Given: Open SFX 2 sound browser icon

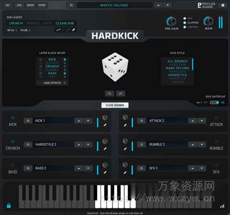Looking at the screenshot, I should 142,168.
